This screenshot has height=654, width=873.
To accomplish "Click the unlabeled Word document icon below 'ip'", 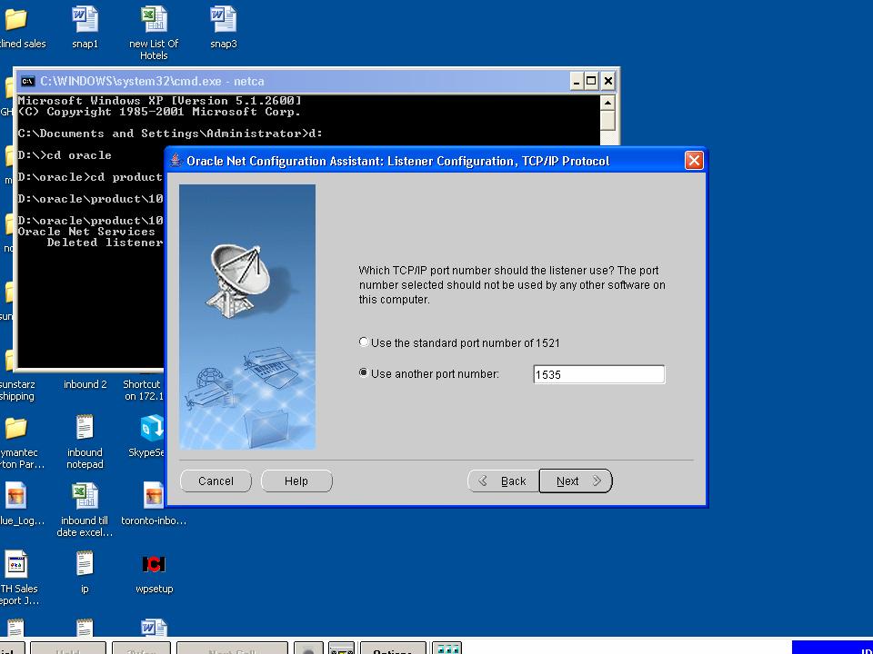I will [154, 629].
